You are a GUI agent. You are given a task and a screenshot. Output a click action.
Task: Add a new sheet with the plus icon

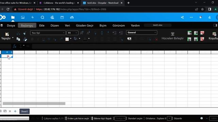click(x=15, y=111)
